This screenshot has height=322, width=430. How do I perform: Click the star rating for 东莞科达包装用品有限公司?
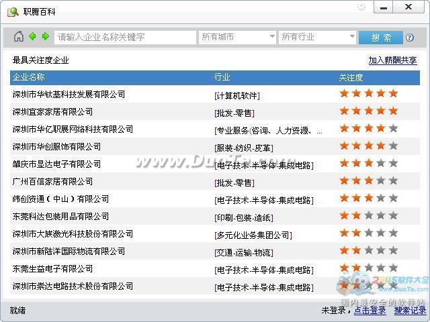[x=368, y=215]
